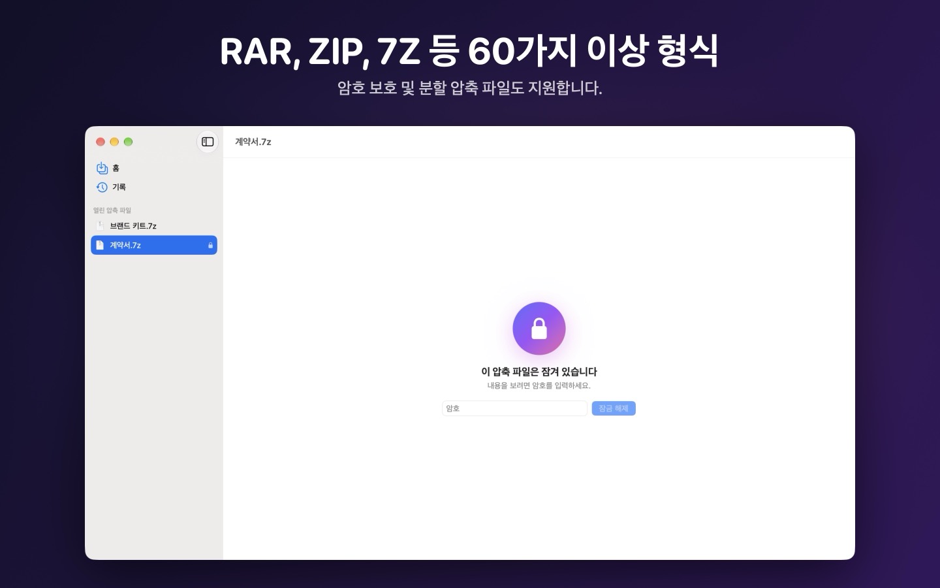Minimize the window with yellow button
Image resolution: width=940 pixels, height=588 pixels.
click(x=114, y=142)
